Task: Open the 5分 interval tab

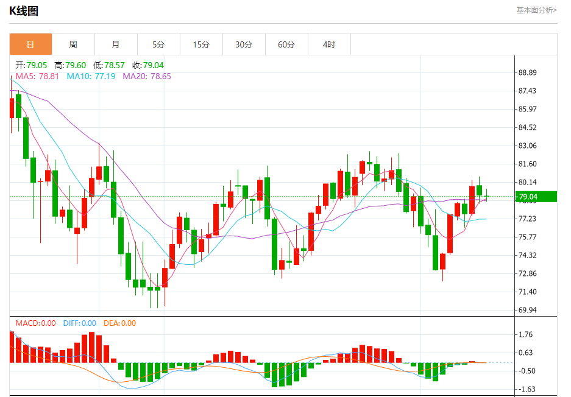Action: [x=158, y=44]
